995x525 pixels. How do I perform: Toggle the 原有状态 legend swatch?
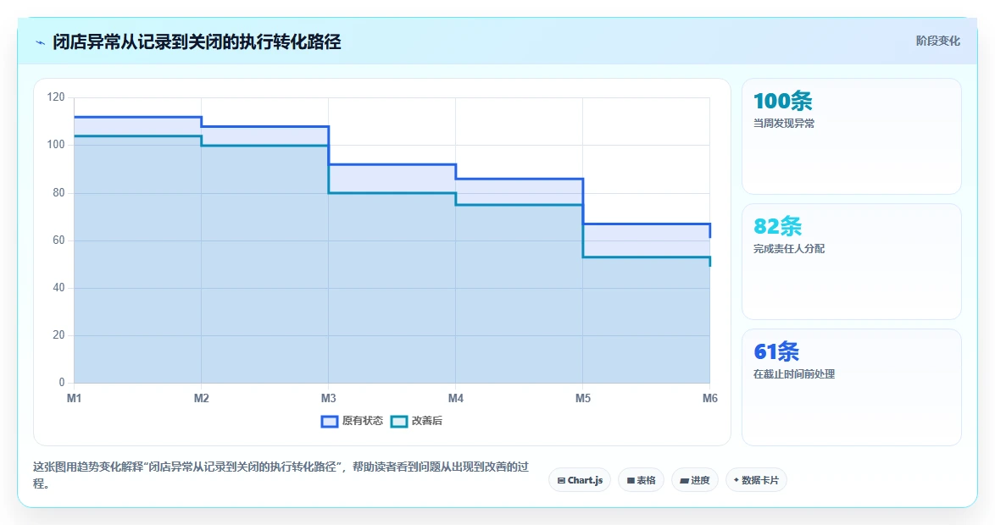click(330, 421)
